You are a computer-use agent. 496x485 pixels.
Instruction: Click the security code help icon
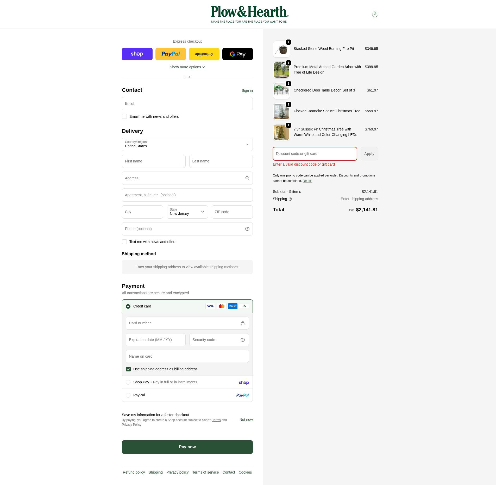click(x=242, y=340)
